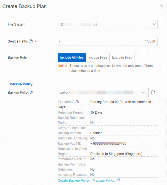The width and height of the screenshot is (167, 185).
Task: Choose the Exclude Files backup rule
Action: [x=122, y=57]
